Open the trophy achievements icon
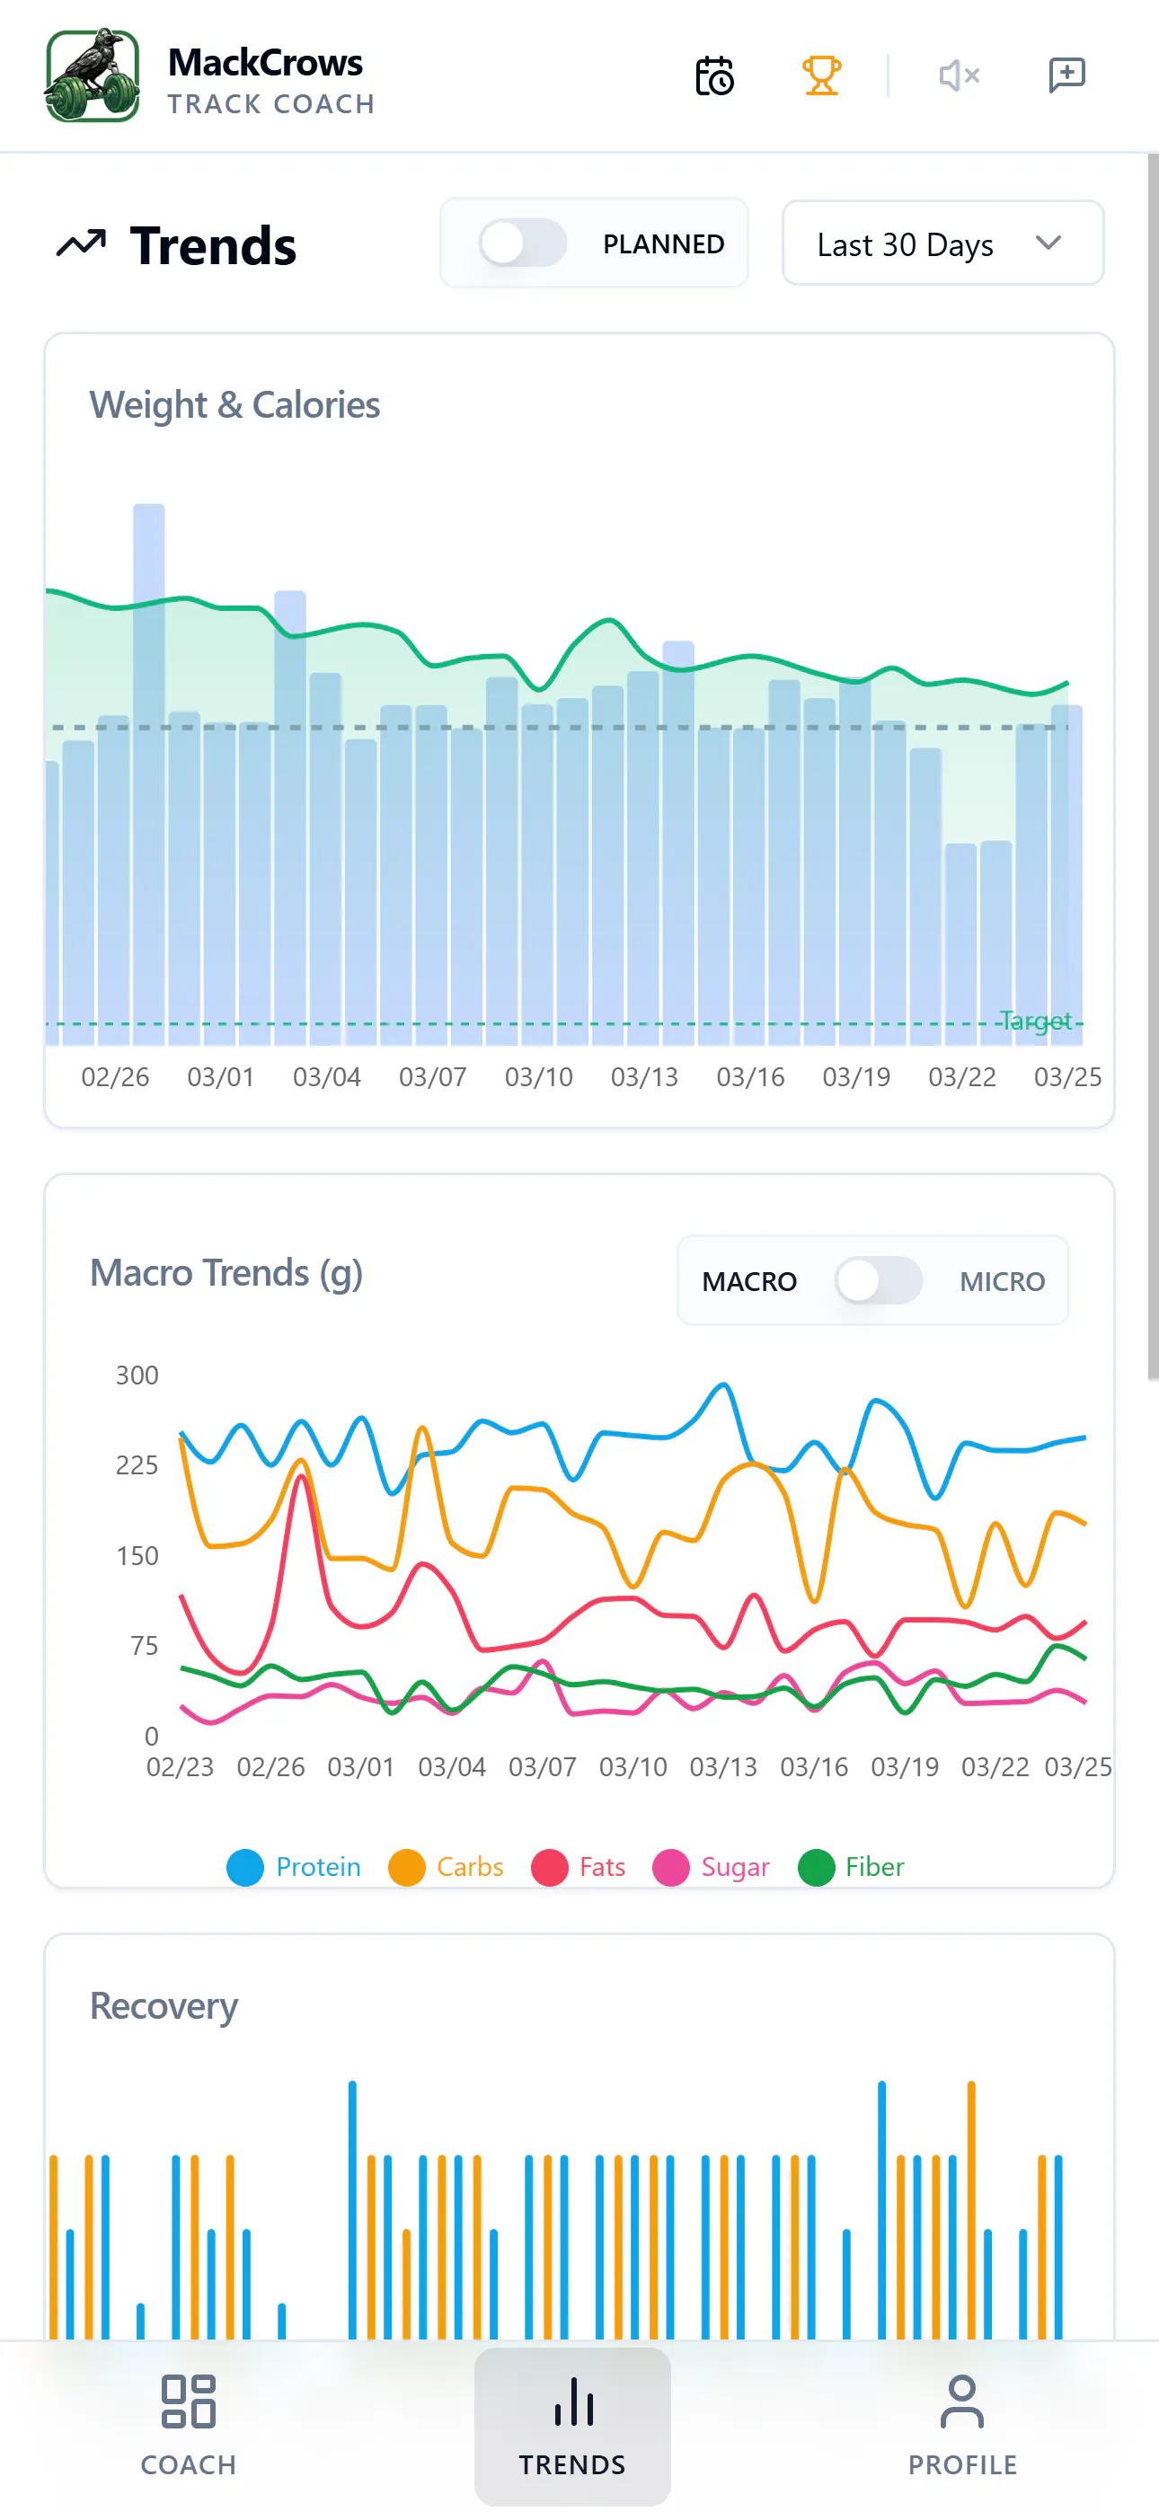This screenshot has width=1159, height=2512. click(821, 76)
